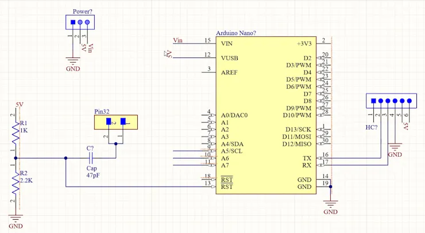
Task: Select the RST label at pin 18
Action: pos(227,180)
